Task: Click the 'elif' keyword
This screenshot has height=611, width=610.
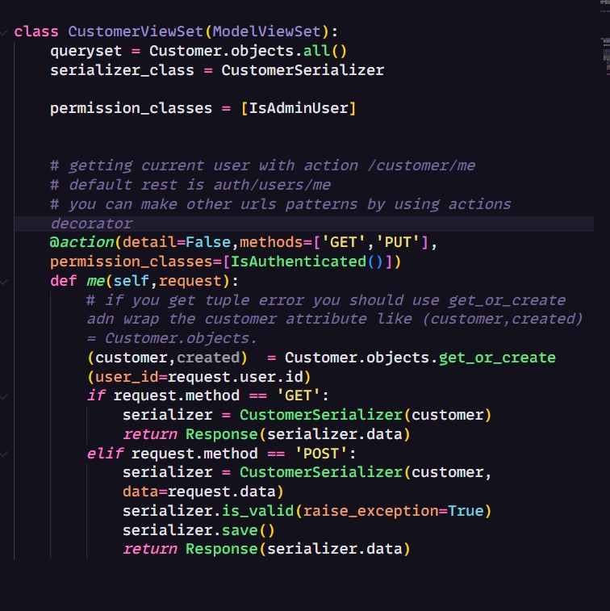Action: (x=105, y=454)
